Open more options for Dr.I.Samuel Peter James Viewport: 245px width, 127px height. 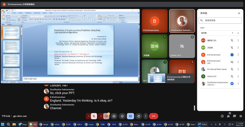tap(238, 69)
